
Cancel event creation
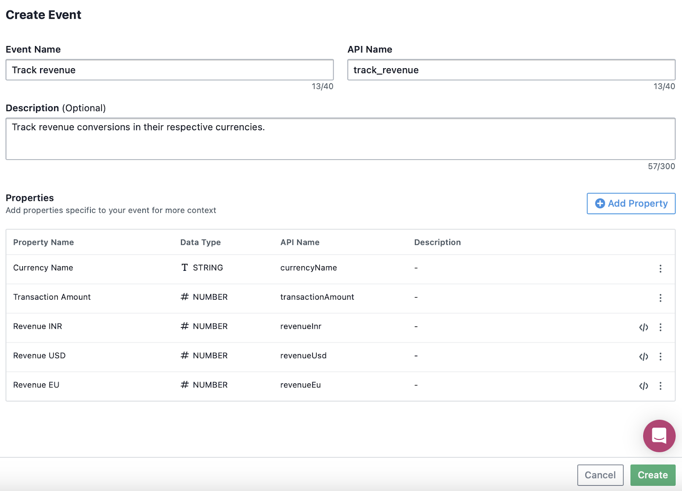[600, 475]
